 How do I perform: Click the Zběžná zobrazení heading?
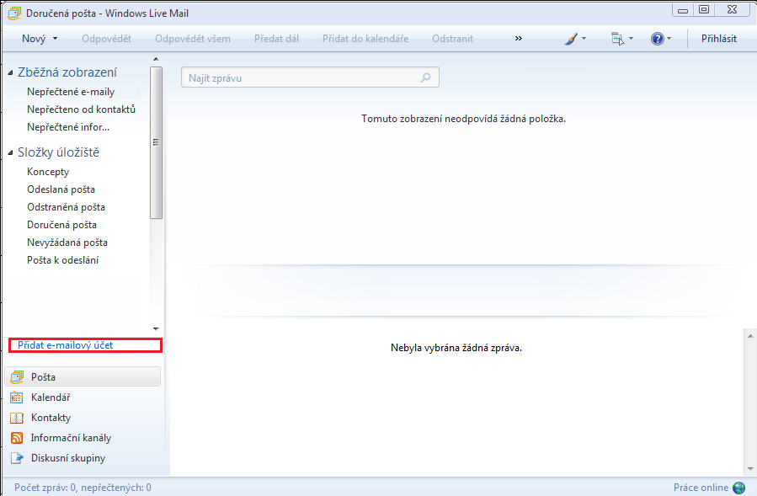click(67, 72)
